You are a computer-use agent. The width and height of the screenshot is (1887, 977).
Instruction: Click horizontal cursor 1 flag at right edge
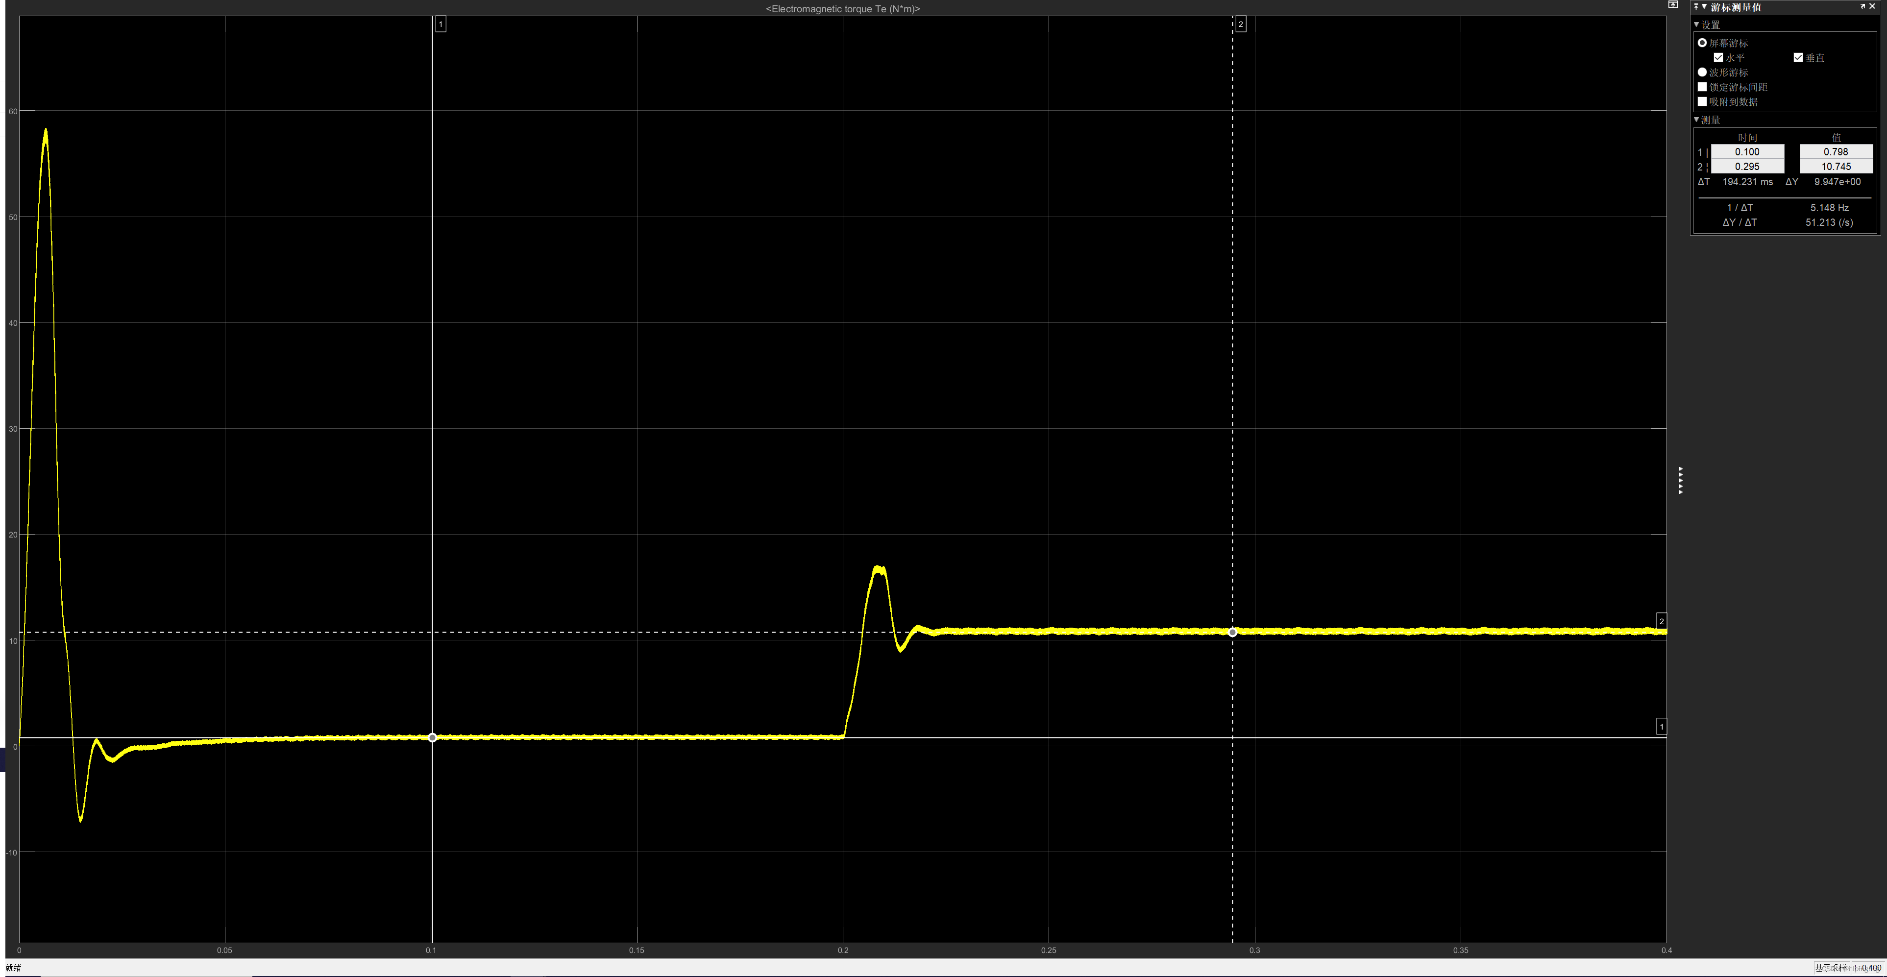pyautogui.click(x=1662, y=727)
